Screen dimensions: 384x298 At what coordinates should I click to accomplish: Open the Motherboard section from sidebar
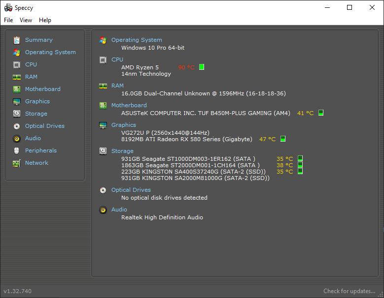point(43,89)
